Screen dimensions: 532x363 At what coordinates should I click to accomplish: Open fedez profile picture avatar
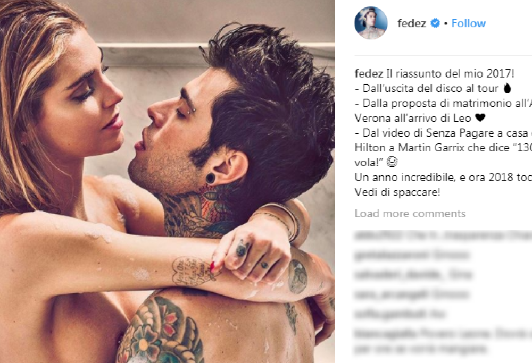[x=371, y=23]
